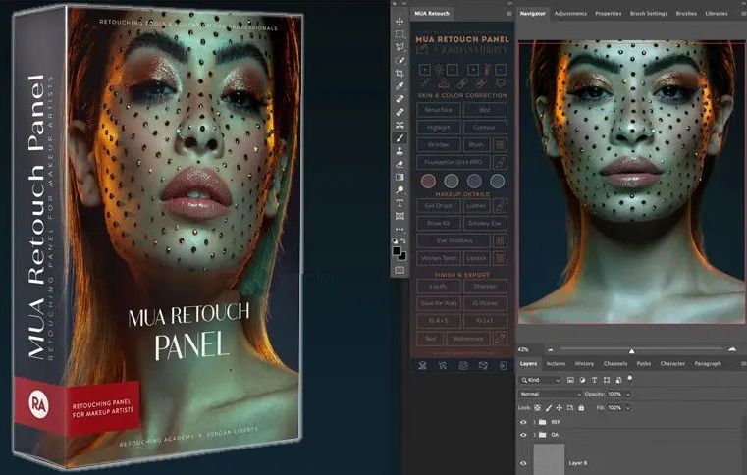Click the Resurface button
This screenshot has width=747, height=475.
pyautogui.click(x=439, y=110)
